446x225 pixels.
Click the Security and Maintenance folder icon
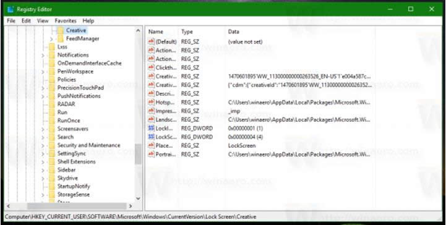(52, 145)
